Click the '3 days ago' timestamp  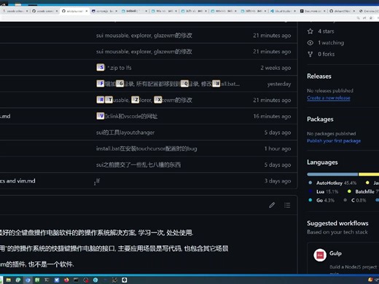pos(278,181)
